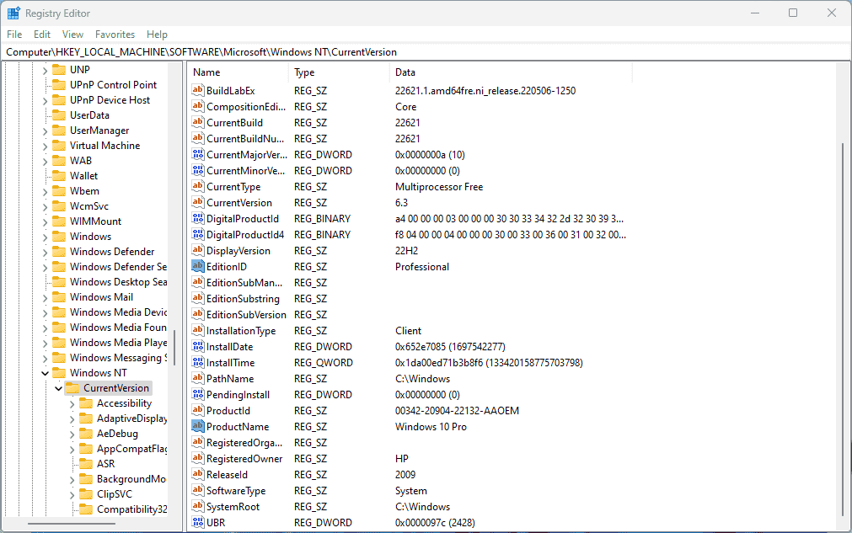Select the open folder icon for CurrentVersion

pyautogui.click(x=72, y=387)
